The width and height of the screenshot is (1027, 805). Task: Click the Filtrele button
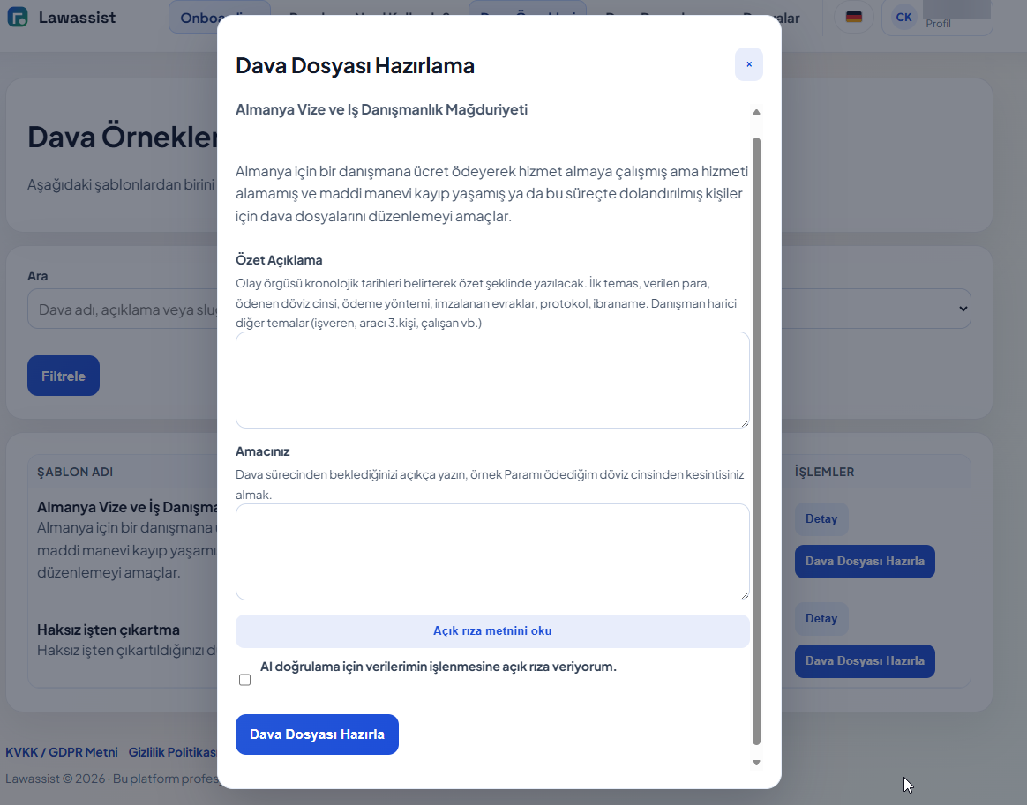coord(64,376)
